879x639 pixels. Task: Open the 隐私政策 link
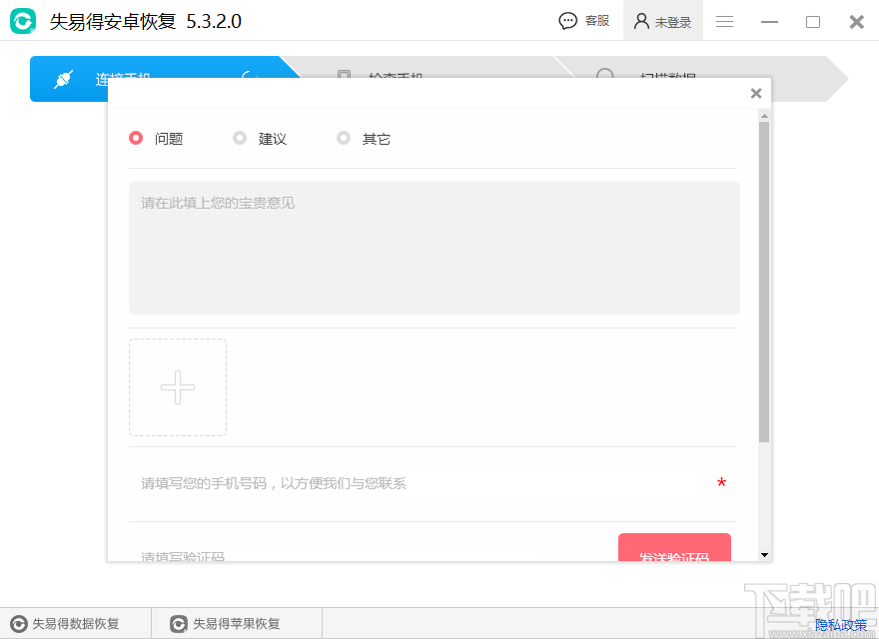pyautogui.click(x=841, y=624)
